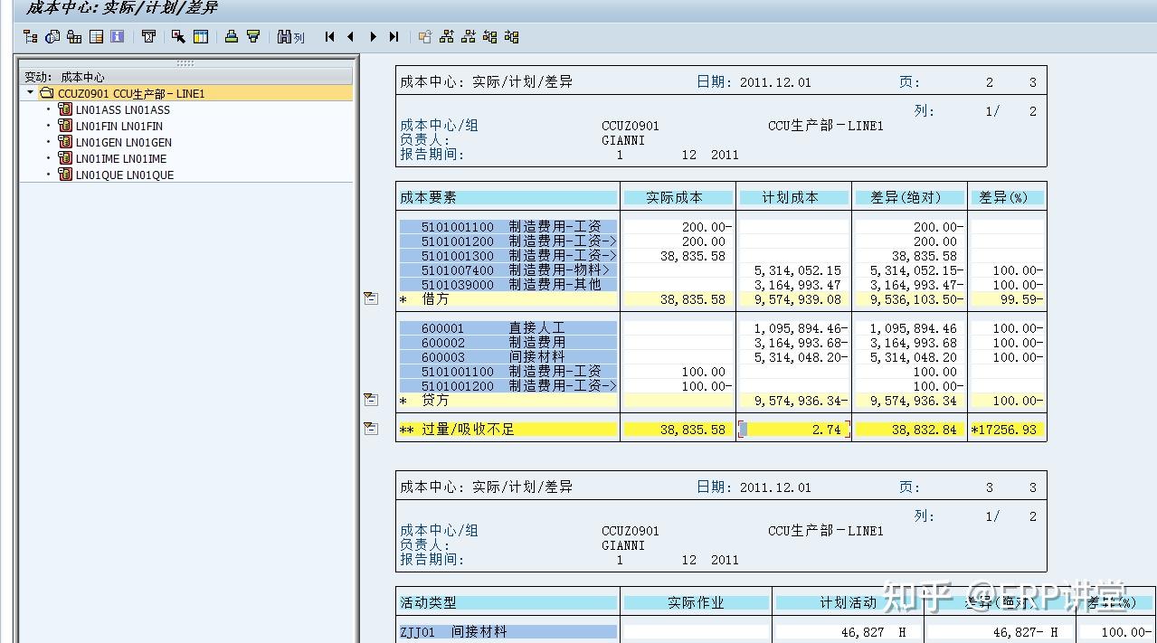
Task: Go to the next page using the navigation arrow
Action: click(374, 37)
